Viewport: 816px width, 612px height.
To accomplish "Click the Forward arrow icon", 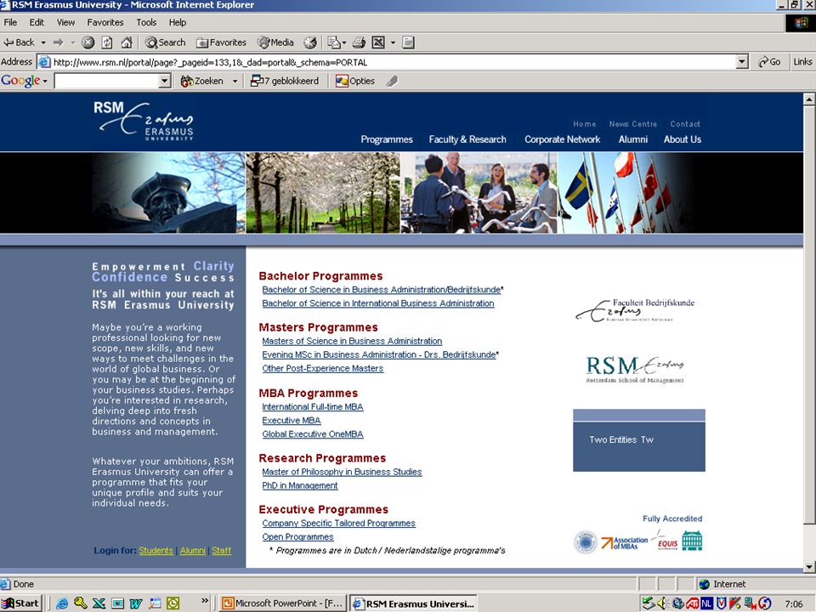I will [59, 42].
